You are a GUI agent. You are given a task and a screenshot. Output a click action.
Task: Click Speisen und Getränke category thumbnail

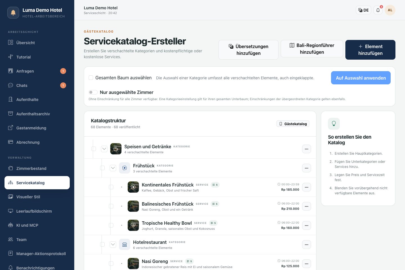(116, 149)
